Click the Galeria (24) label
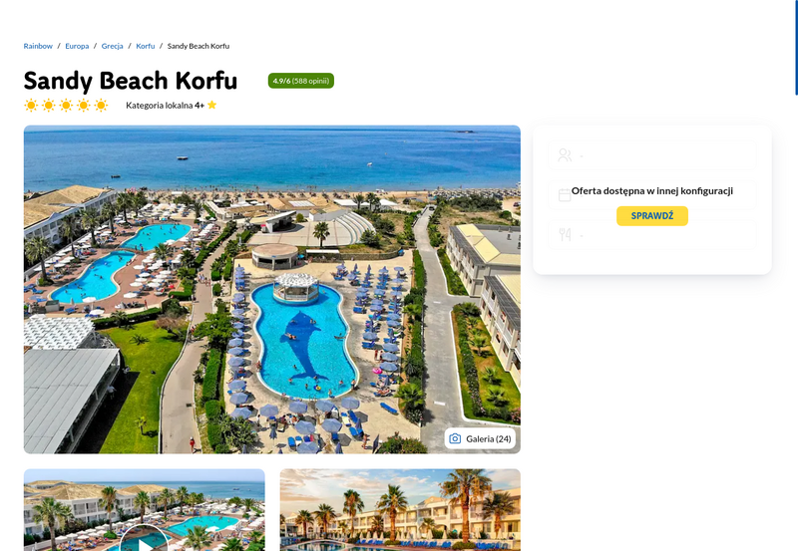This screenshot has height=551, width=798. [489, 438]
